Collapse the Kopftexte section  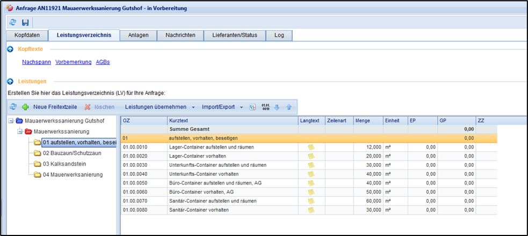pos(10,49)
